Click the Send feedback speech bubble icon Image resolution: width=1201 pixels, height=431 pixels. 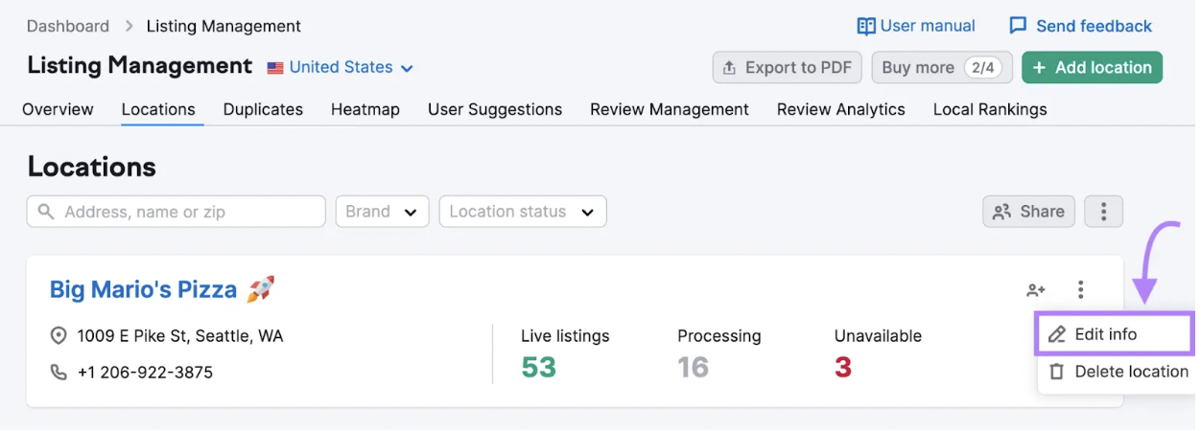click(x=1019, y=26)
